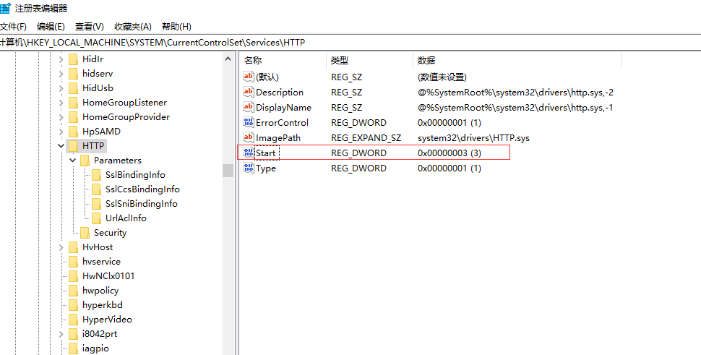Select the hwpolicy folder icon

[73, 291]
